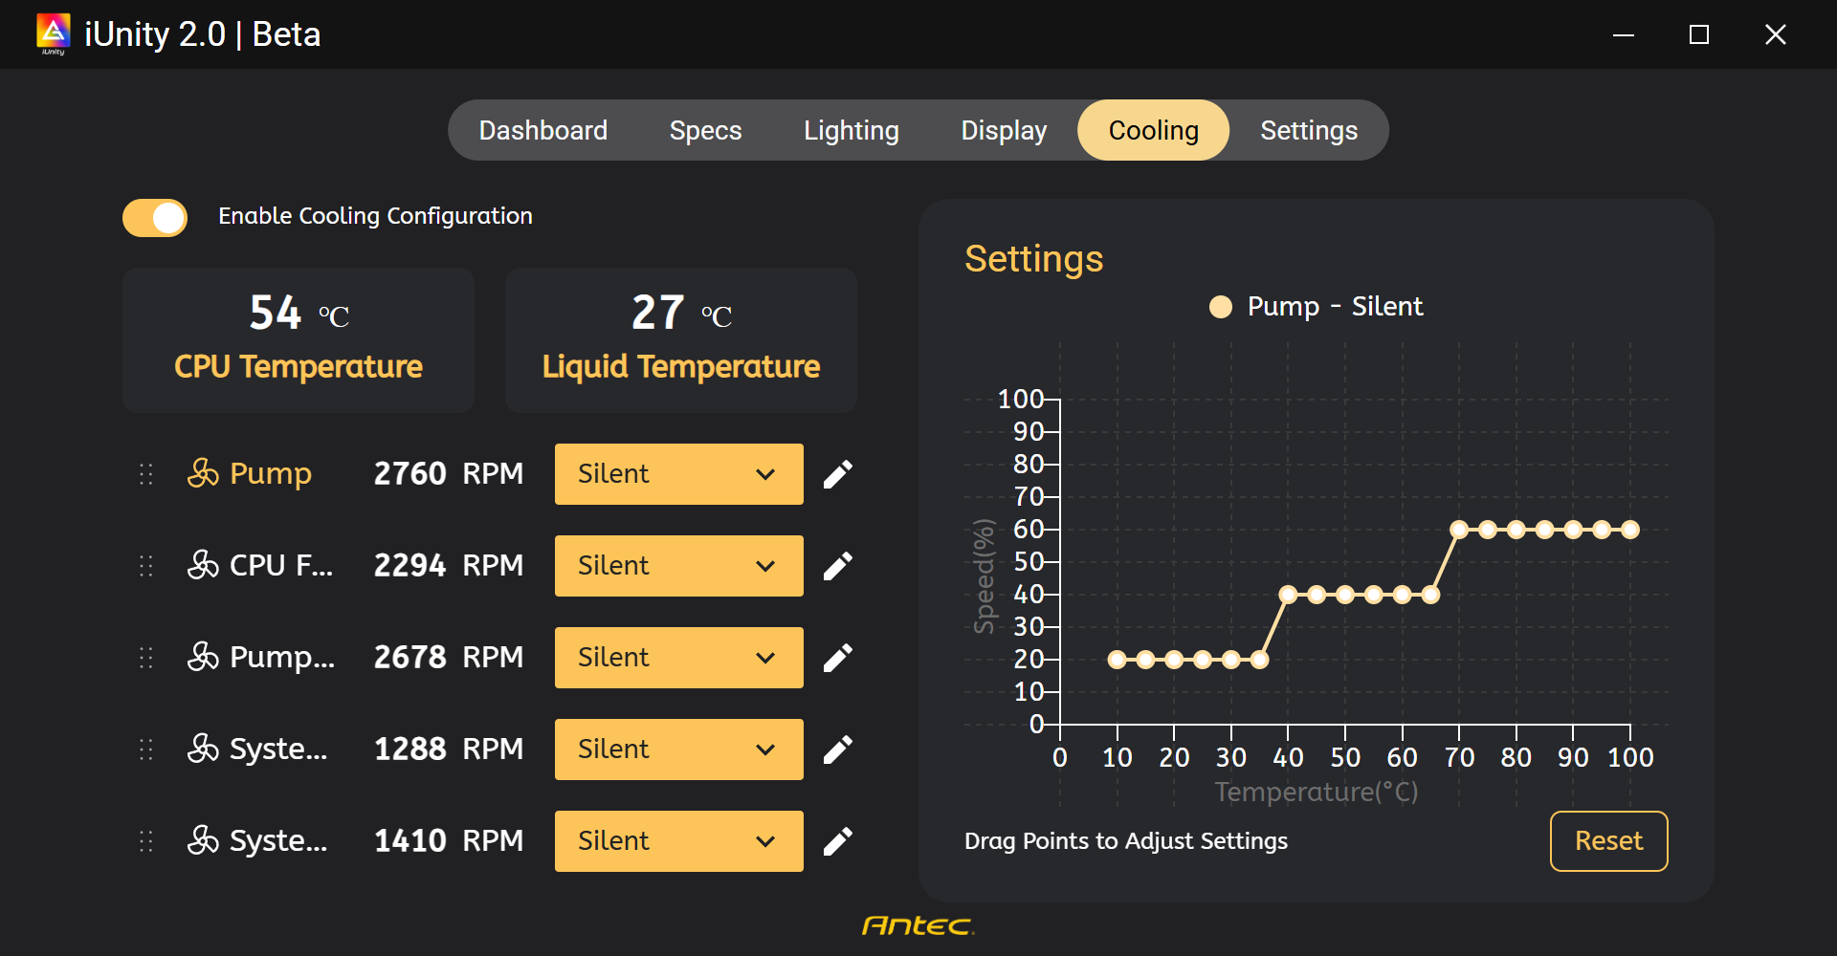Open mode dropdown for 1288 RPM fan
This screenshot has width=1837, height=956.
[x=679, y=750]
